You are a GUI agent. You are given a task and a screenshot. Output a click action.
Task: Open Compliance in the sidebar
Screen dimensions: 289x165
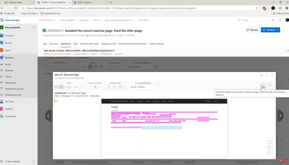[11, 116]
